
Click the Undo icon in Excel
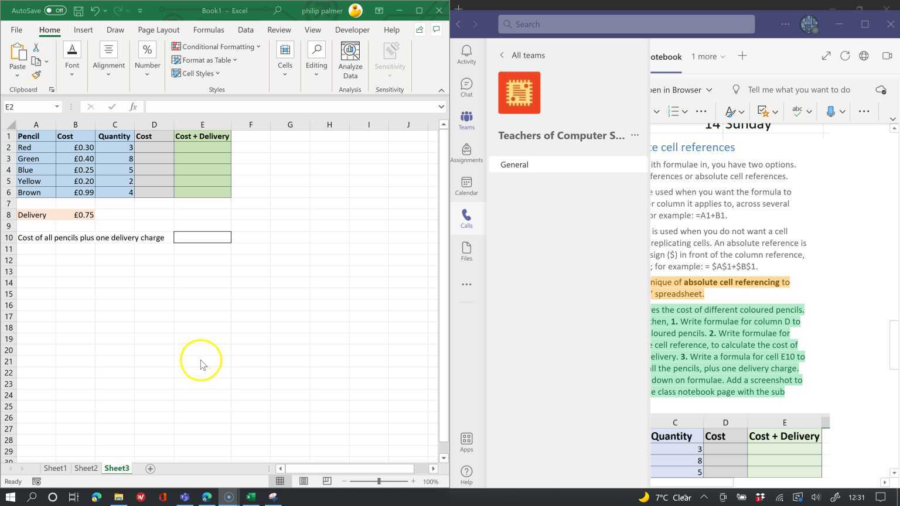95,11
